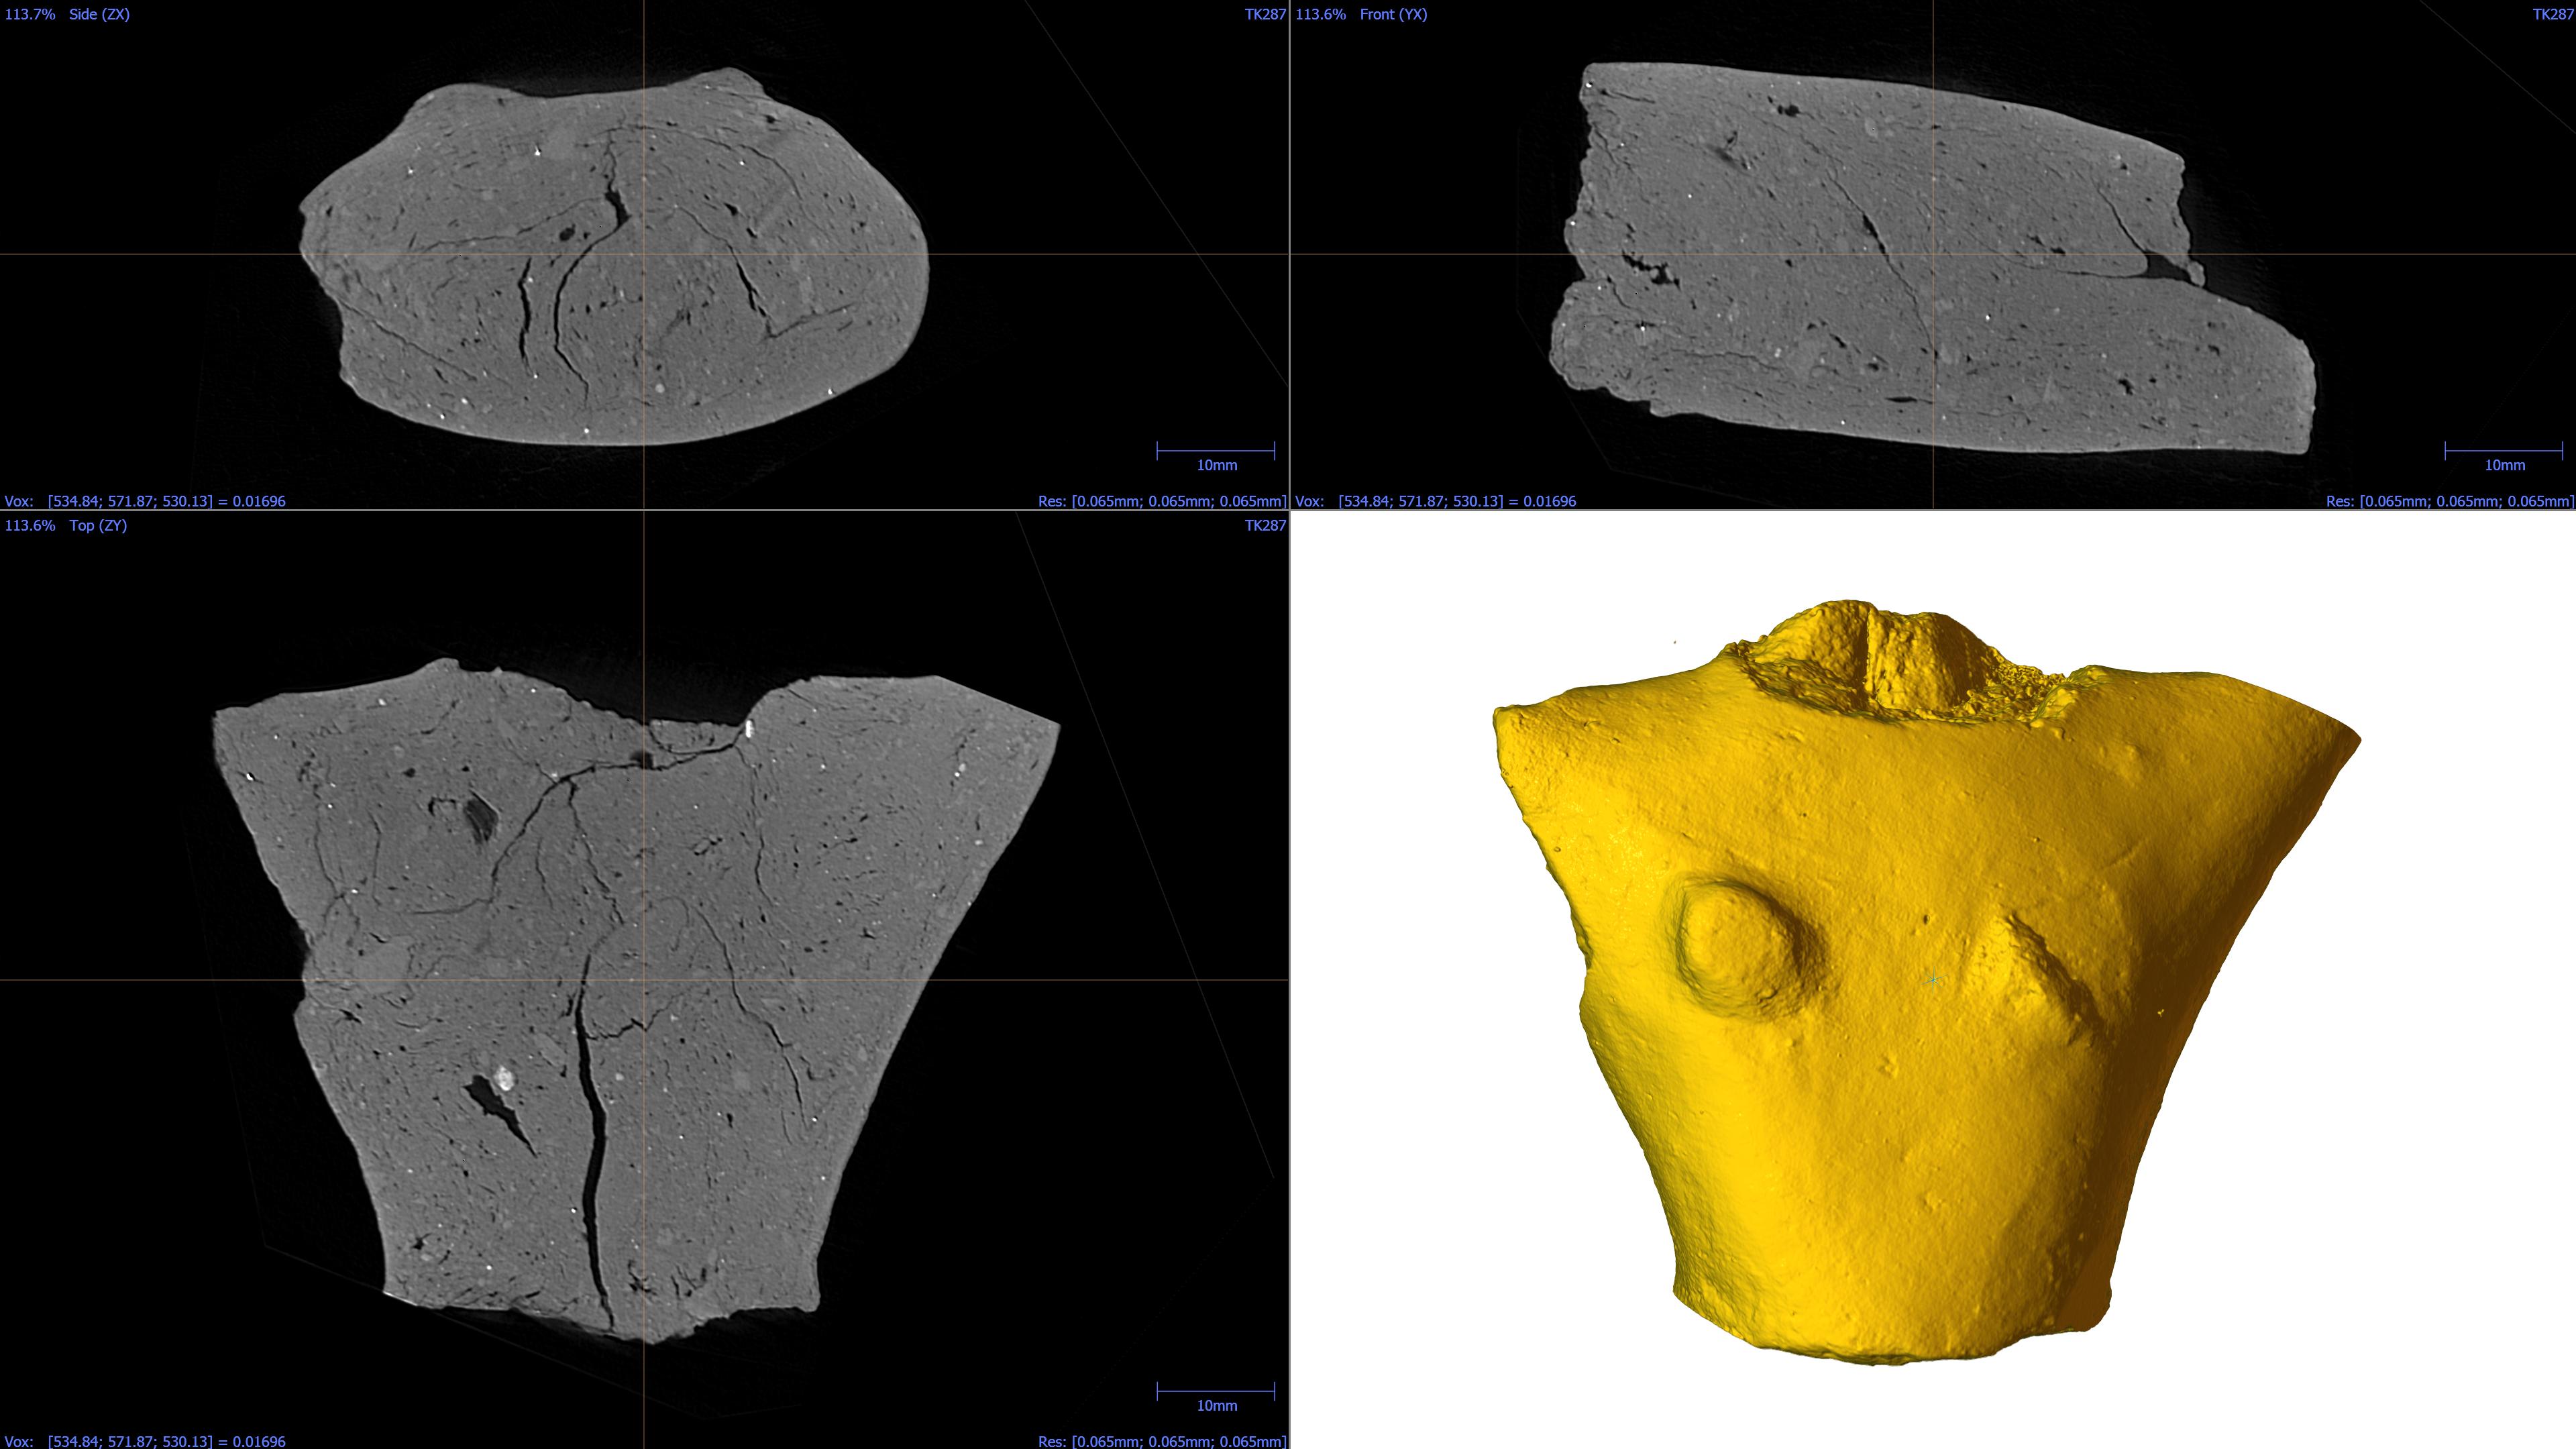Click the TK287 label in Top view
Viewport: 2576px width, 1449px height.
pyautogui.click(x=1265, y=525)
